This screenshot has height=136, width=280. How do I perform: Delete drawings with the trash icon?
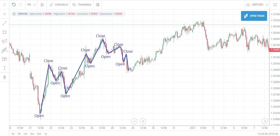(x=5, y=77)
